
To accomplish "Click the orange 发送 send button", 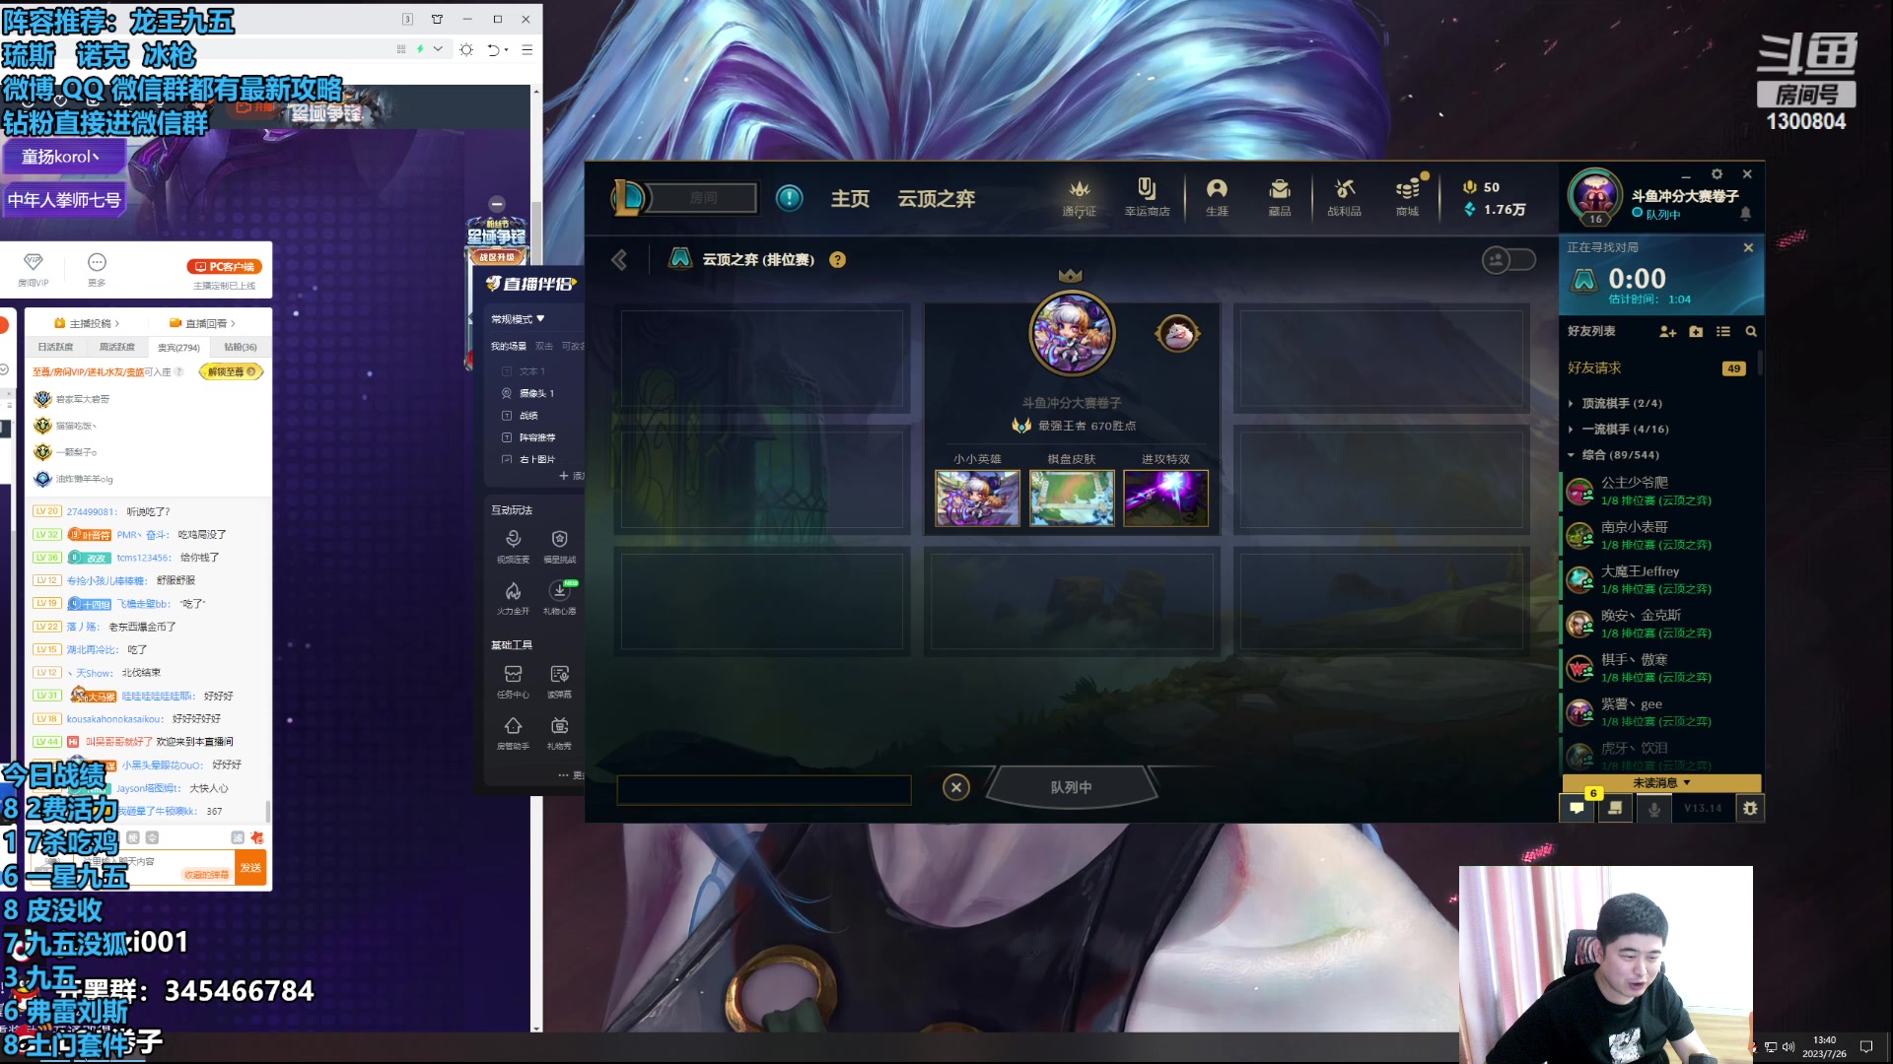I will click(x=250, y=867).
